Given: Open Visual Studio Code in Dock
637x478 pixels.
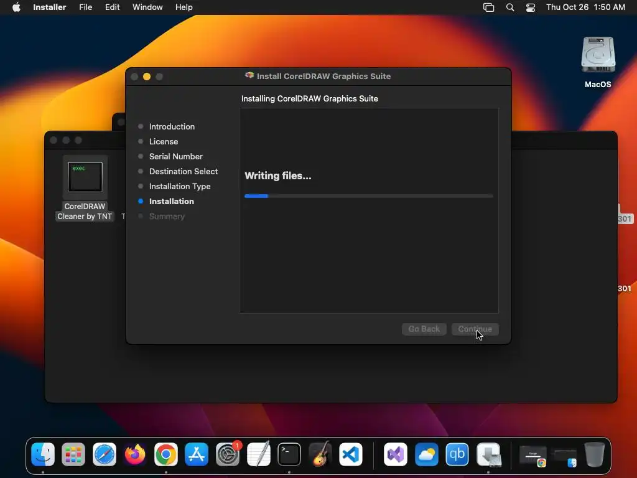Looking at the screenshot, I should click(x=351, y=454).
